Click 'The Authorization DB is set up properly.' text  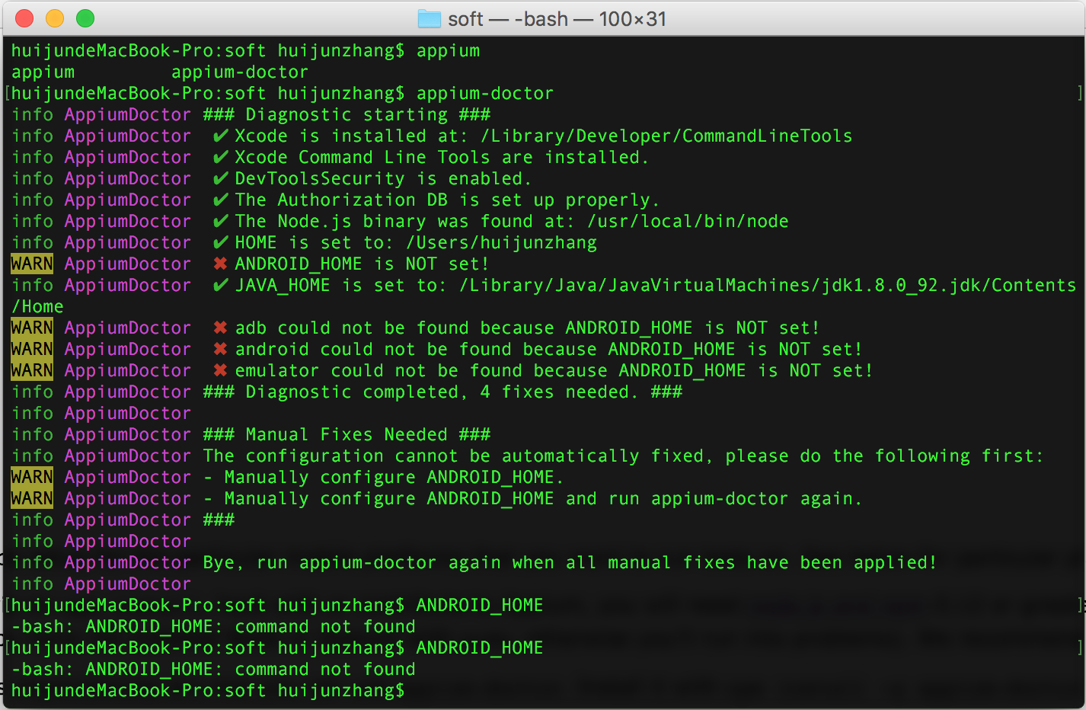[447, 200]
